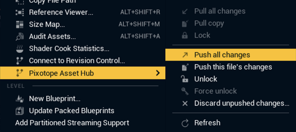Click the Reference Viewer graph icon

20,12
